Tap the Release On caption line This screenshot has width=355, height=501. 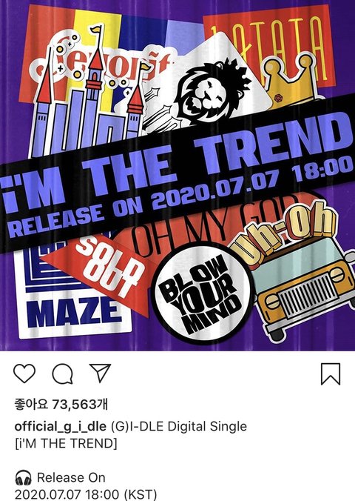(71, 478)
